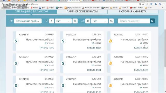Open the external link icon #9884 in card #2192013

(141, 65)
